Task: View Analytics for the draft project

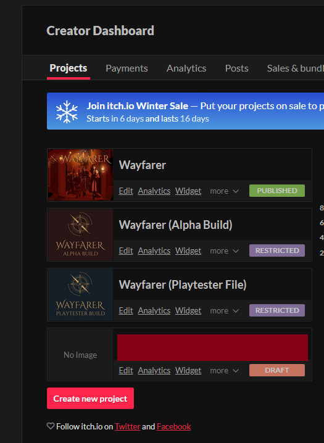Action: (x=154, y=371)
